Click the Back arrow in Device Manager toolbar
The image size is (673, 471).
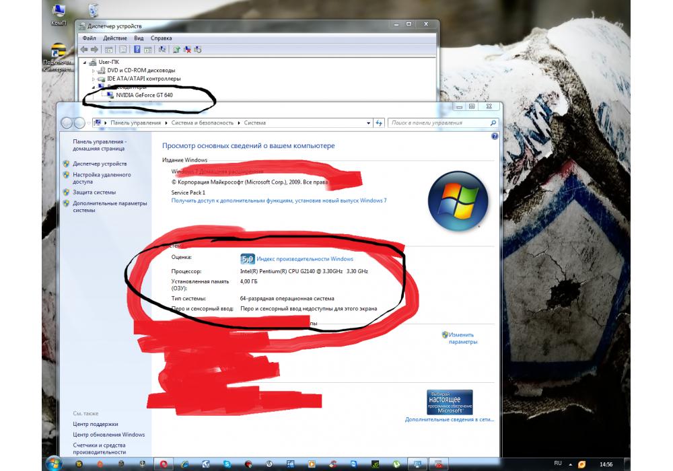click(x=84, y=50)
